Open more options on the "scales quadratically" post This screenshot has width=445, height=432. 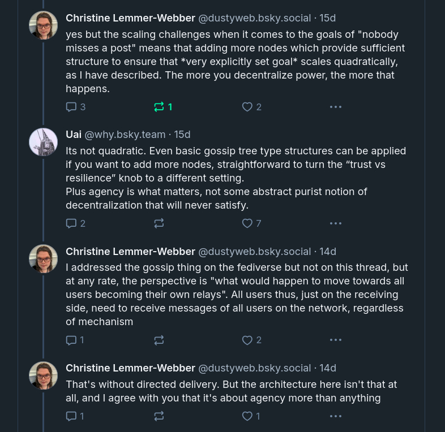[x=336, y=107]
